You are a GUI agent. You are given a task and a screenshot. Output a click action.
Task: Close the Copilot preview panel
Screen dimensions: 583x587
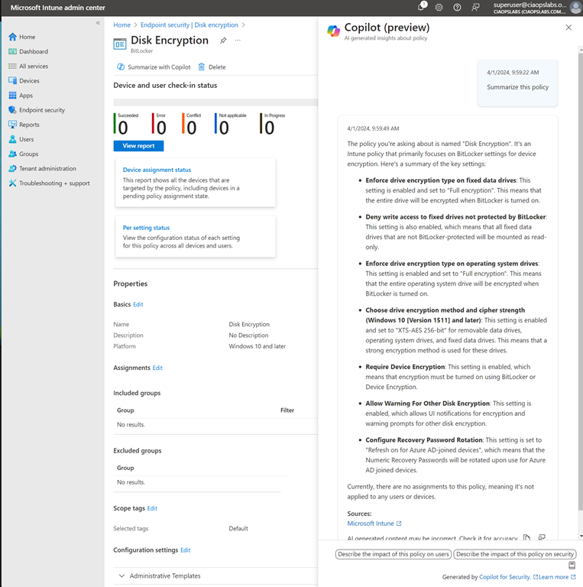point(568,28)
